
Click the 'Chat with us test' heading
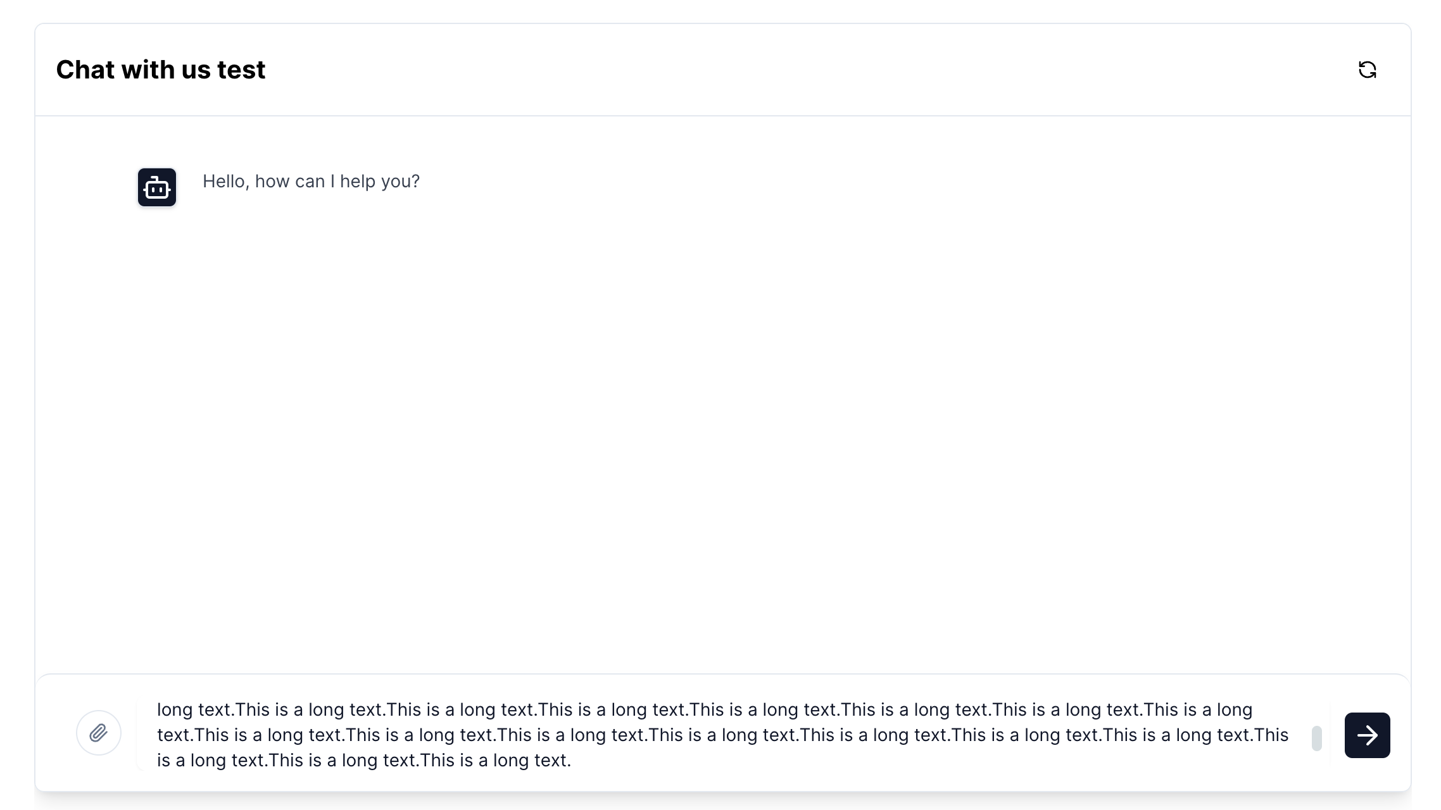pos(161,70)
